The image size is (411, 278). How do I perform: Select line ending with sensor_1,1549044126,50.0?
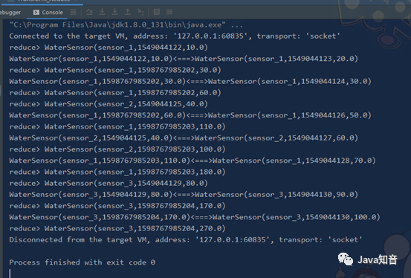(x=190, y=115)
